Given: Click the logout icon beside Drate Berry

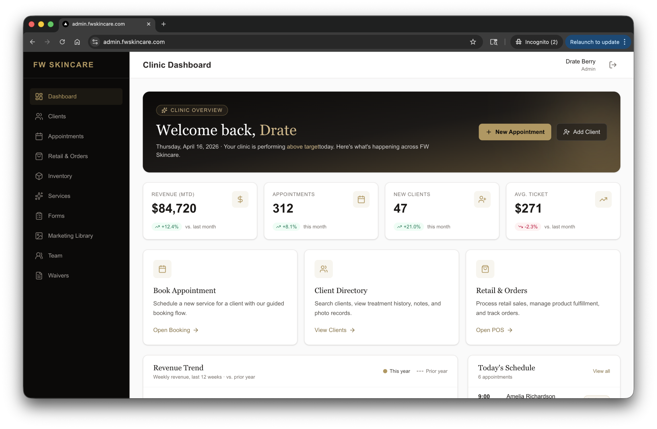Looking at the screenshot, I should pos(613,65).
